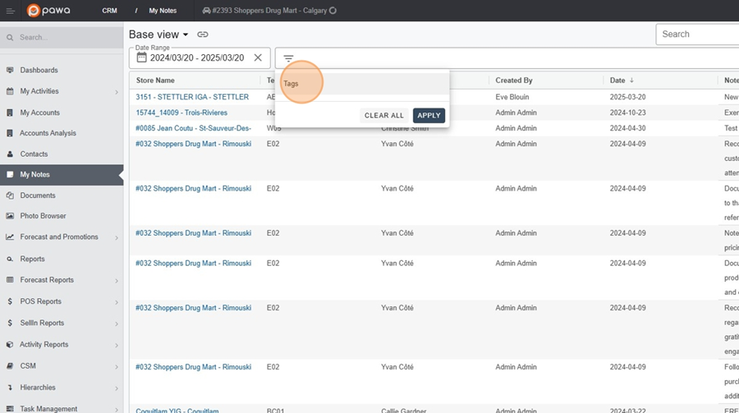The height and width of the screenshot is (413, 739).
Task: Click the car icon by Shoppers Drug Mart
Action: 206,11
